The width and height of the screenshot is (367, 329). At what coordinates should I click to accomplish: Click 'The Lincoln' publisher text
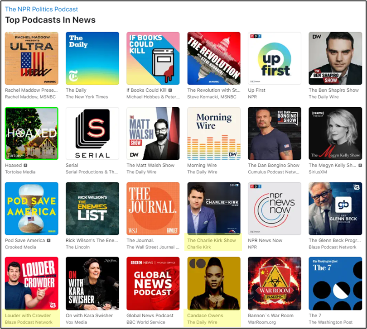click(77, 247)
